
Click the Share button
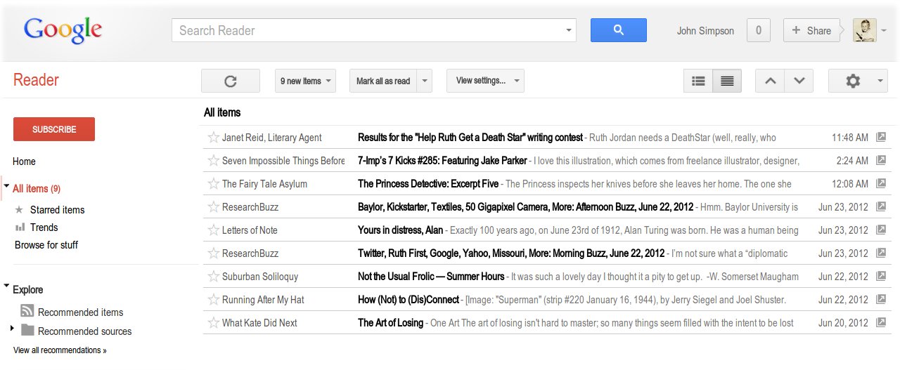point(811,30)
